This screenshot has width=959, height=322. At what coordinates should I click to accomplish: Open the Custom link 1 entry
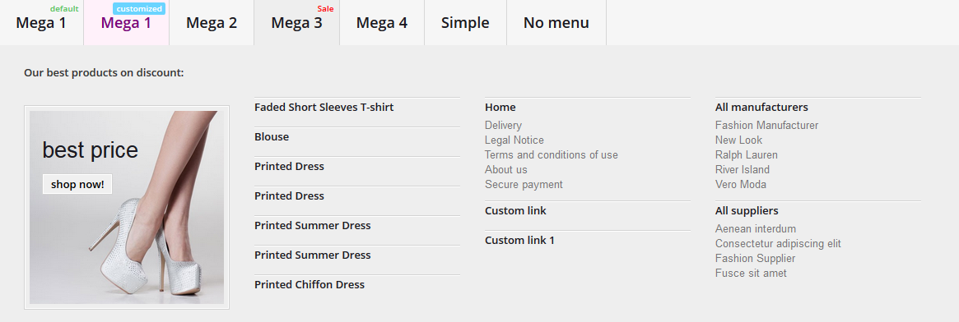tap(520, 241)
